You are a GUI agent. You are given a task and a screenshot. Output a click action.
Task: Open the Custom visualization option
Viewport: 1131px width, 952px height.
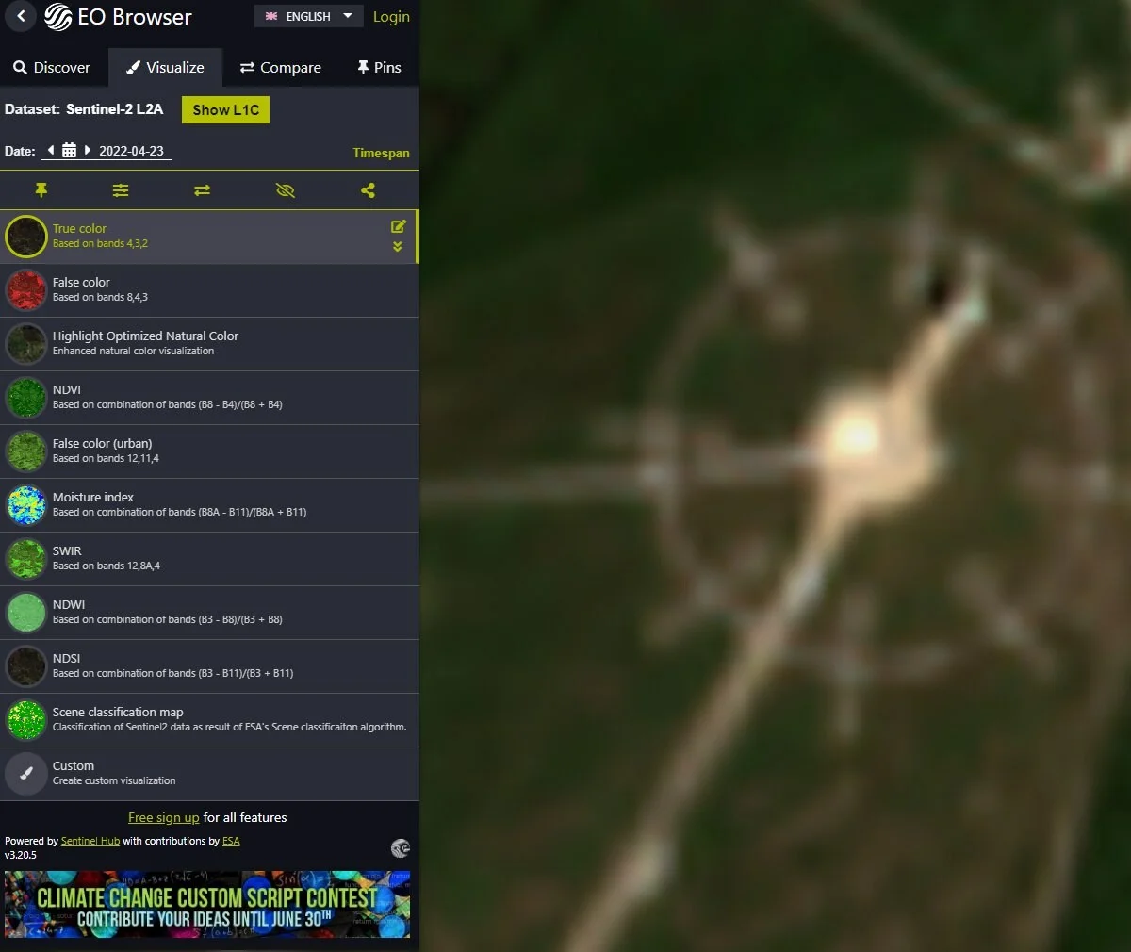tap(209, 774)
